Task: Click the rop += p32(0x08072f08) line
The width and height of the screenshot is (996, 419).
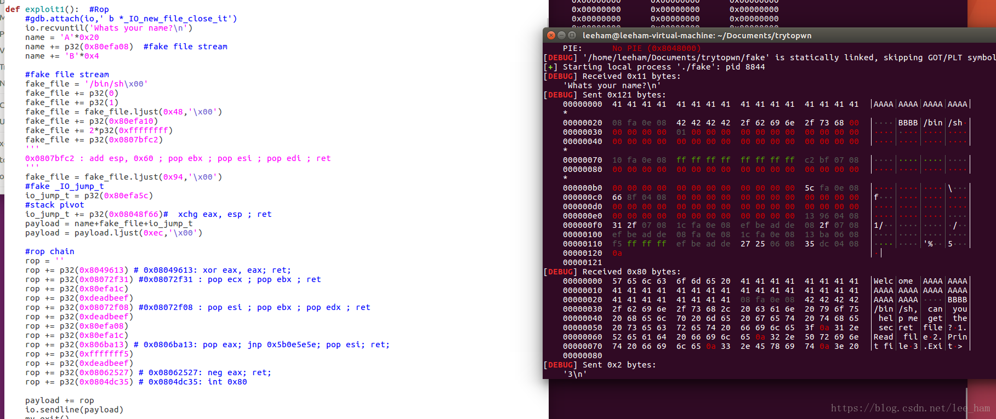Action: pyautogui.click(x=198, y=307)
